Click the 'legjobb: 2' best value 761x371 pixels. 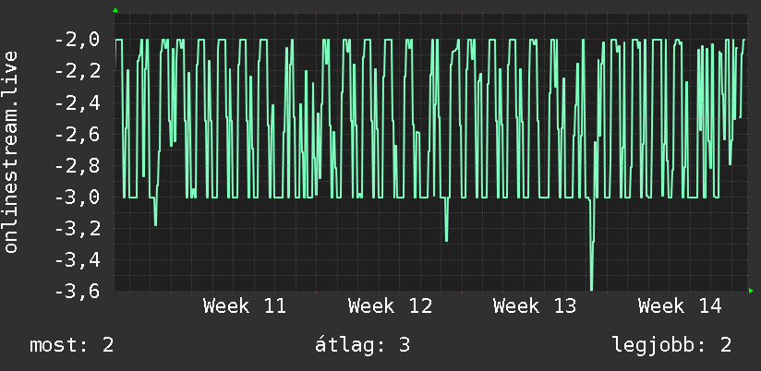pos(672,345)
